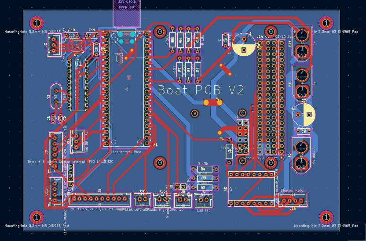The height and width of the screenshot is (241, 366).
Task: Select the A2 stepper driver breakout module
Action: [x=251, y=189]
